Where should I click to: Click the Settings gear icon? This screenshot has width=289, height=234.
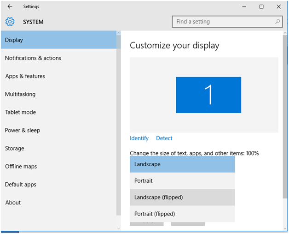10,22
